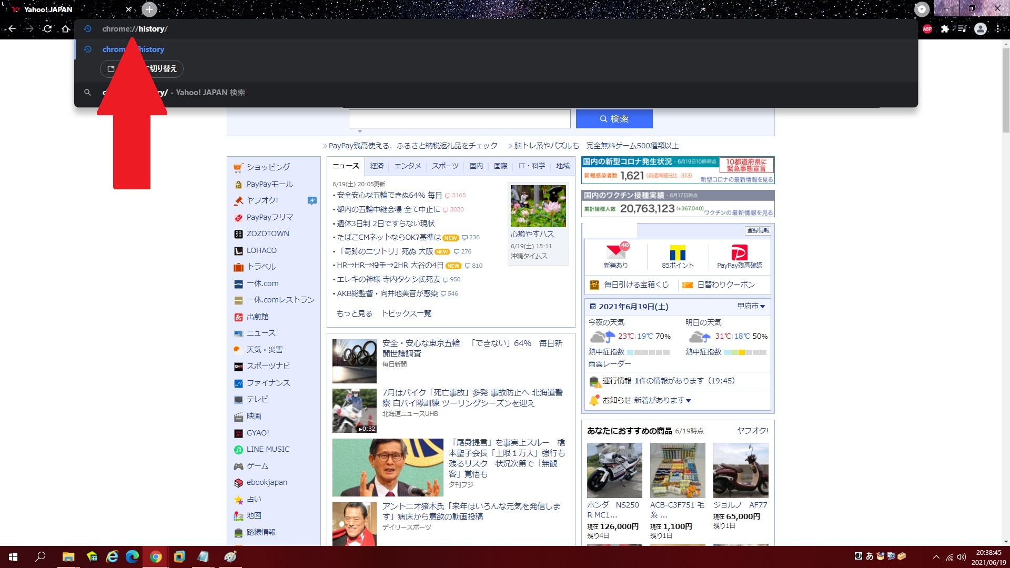Select the chrome://history suggestion
Viewport: 1010px width, 568px height.
coord(496,49)
